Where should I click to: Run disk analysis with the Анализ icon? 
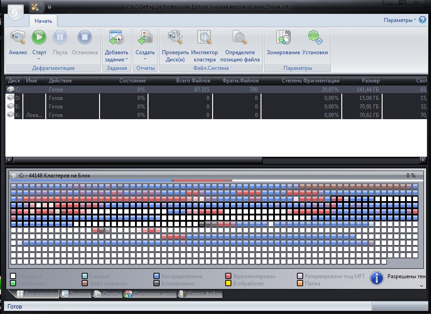coord(18,37)
